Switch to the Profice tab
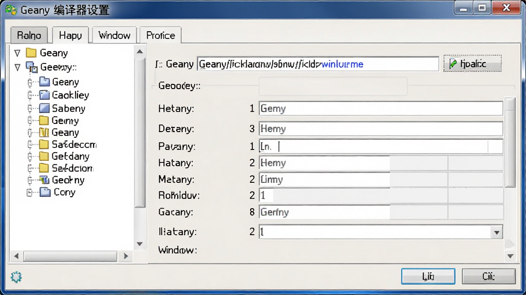This screenshot has width=526, height=295. click(x=161, y=35)
